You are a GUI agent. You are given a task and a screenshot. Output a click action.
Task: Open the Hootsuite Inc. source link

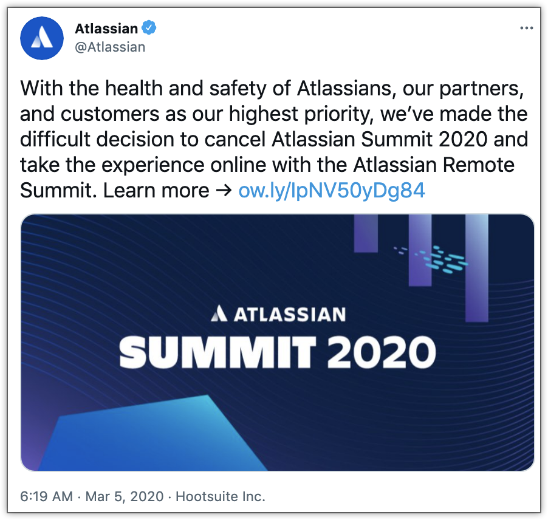[x=221, y=496]
